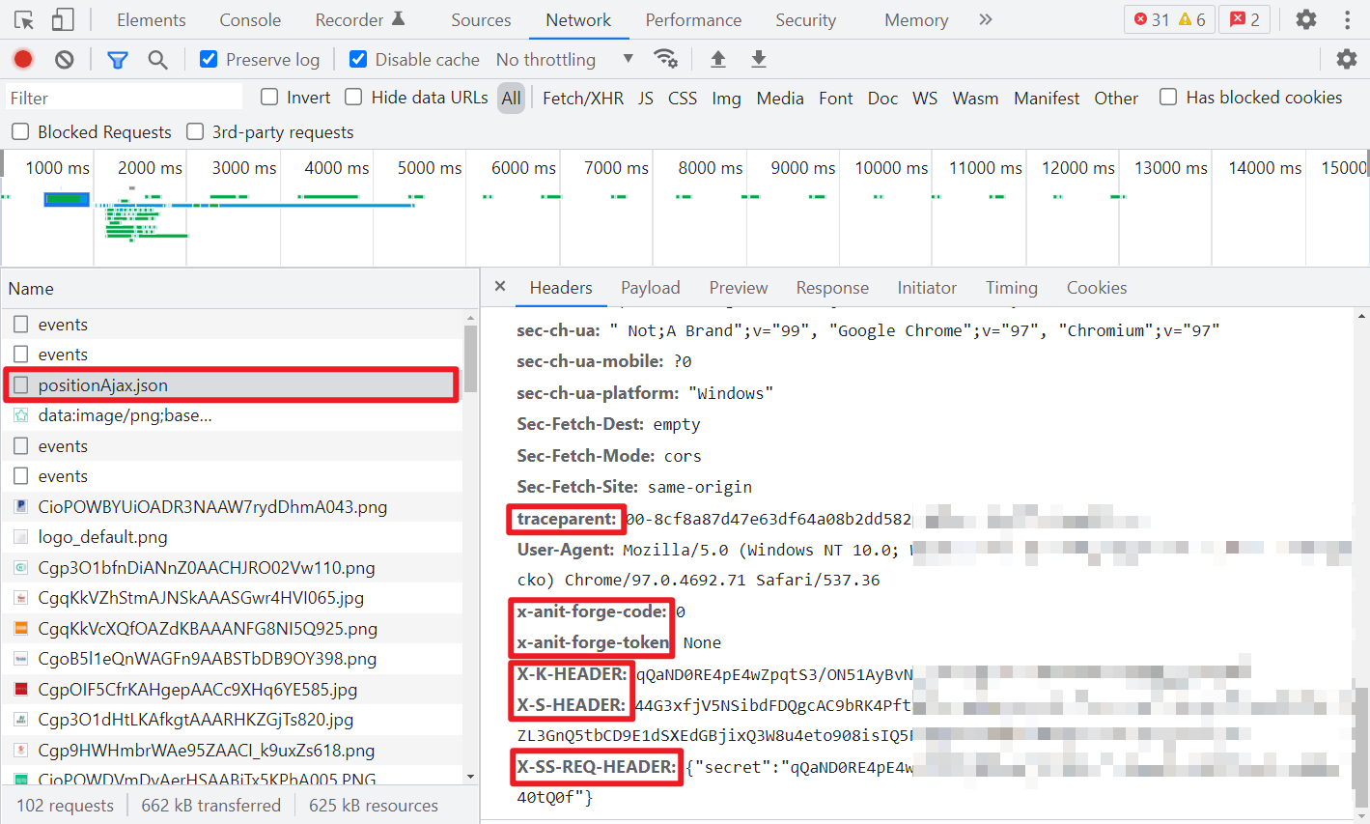Expand more DevTools tabs chevron
Viewport: 1370px width, 824px height.
[x=986, y=19]
